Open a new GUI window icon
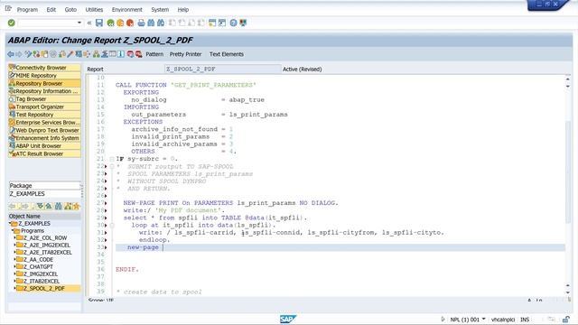578x325 pixels. tap(212, 23)
